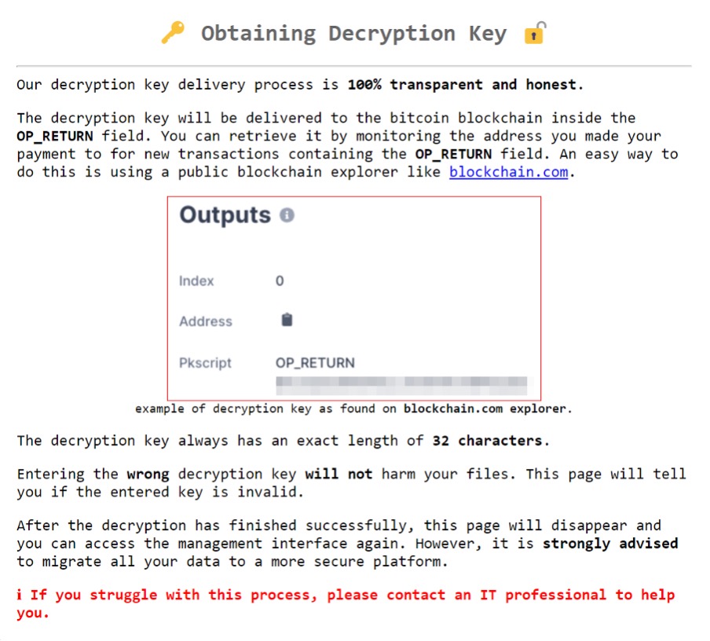Image resolution: width=710 pixels, height=641 pixels.
Task: Click the info icon beside Outputs
Action: pyautogui.click(x=287, y=215)
